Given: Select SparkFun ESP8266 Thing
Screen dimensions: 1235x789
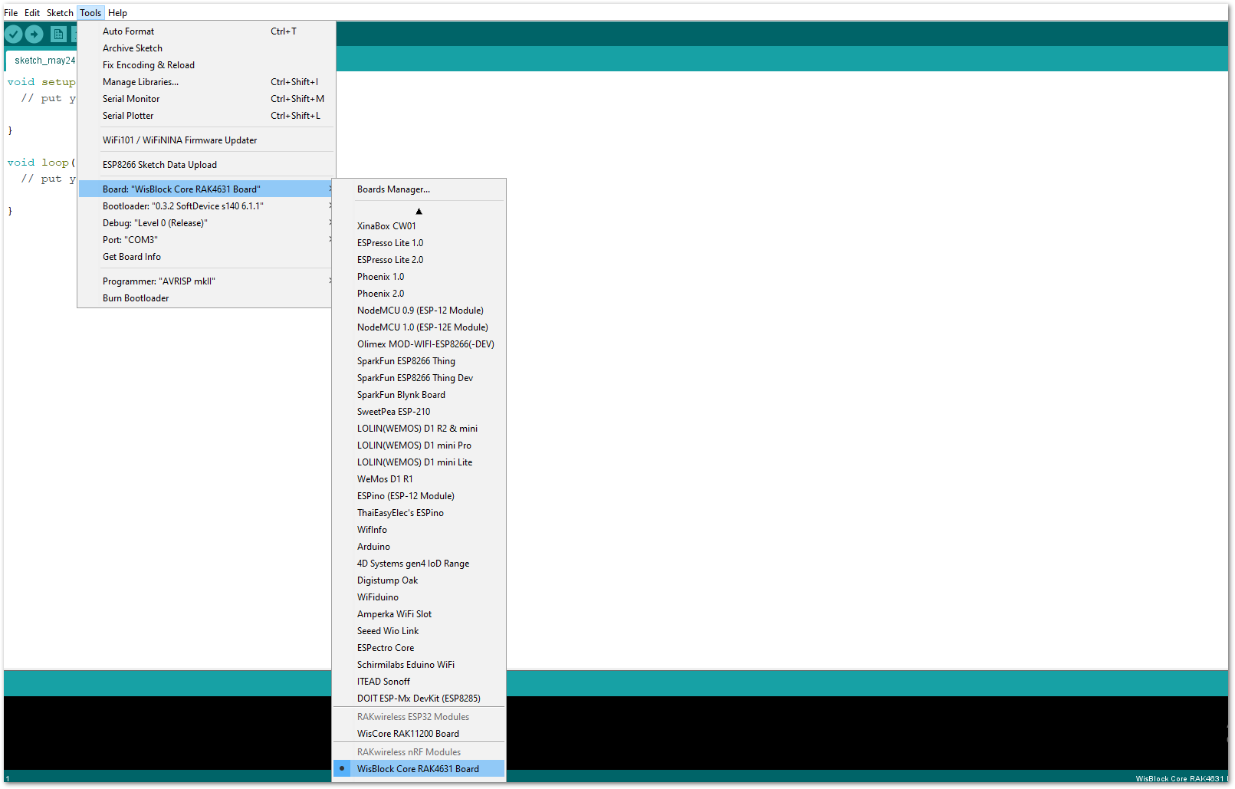Looking at the screenshot, I should (419, 361).
